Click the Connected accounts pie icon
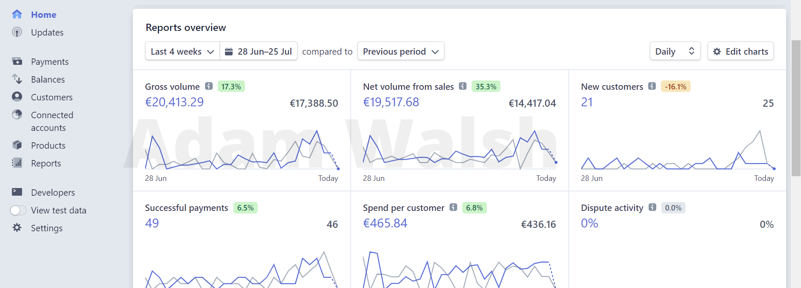 [17, 115]
